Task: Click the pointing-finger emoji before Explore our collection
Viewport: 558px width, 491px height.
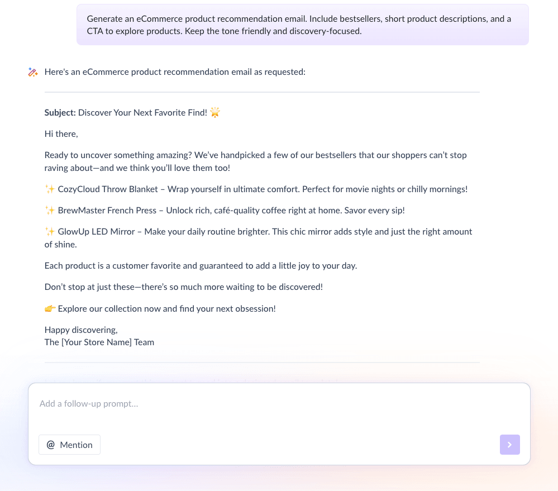Action: pyautogui.click(x=50, y=308)
